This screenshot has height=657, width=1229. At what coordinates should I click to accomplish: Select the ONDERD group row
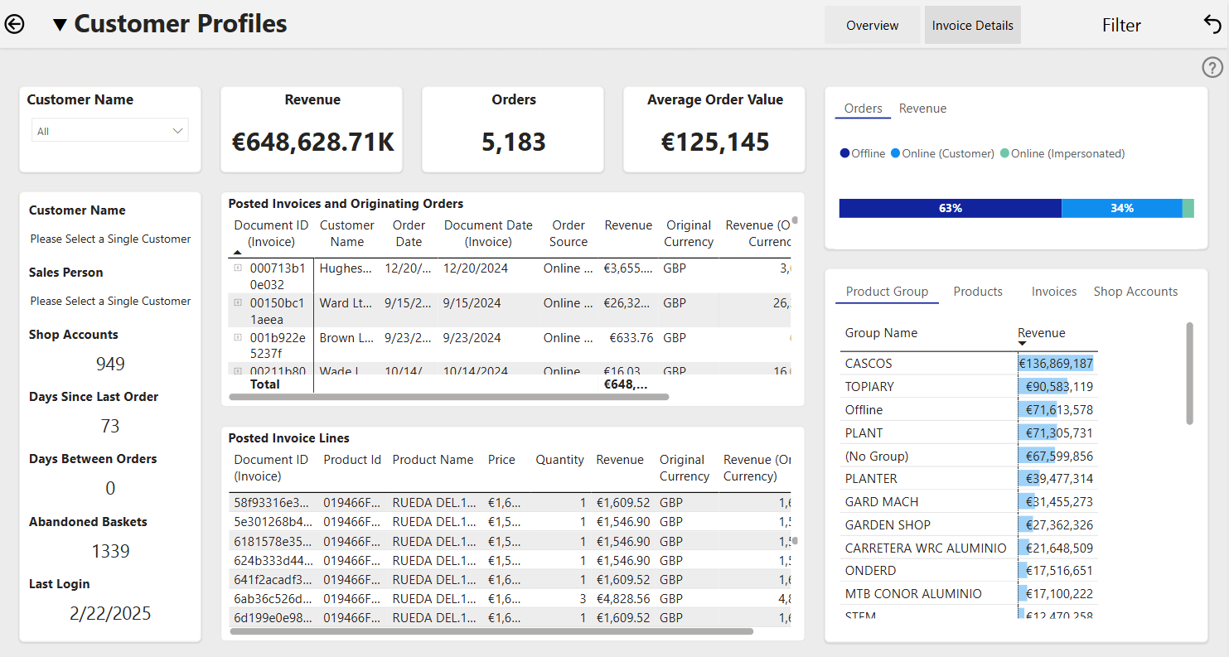(x=969, y=570)
